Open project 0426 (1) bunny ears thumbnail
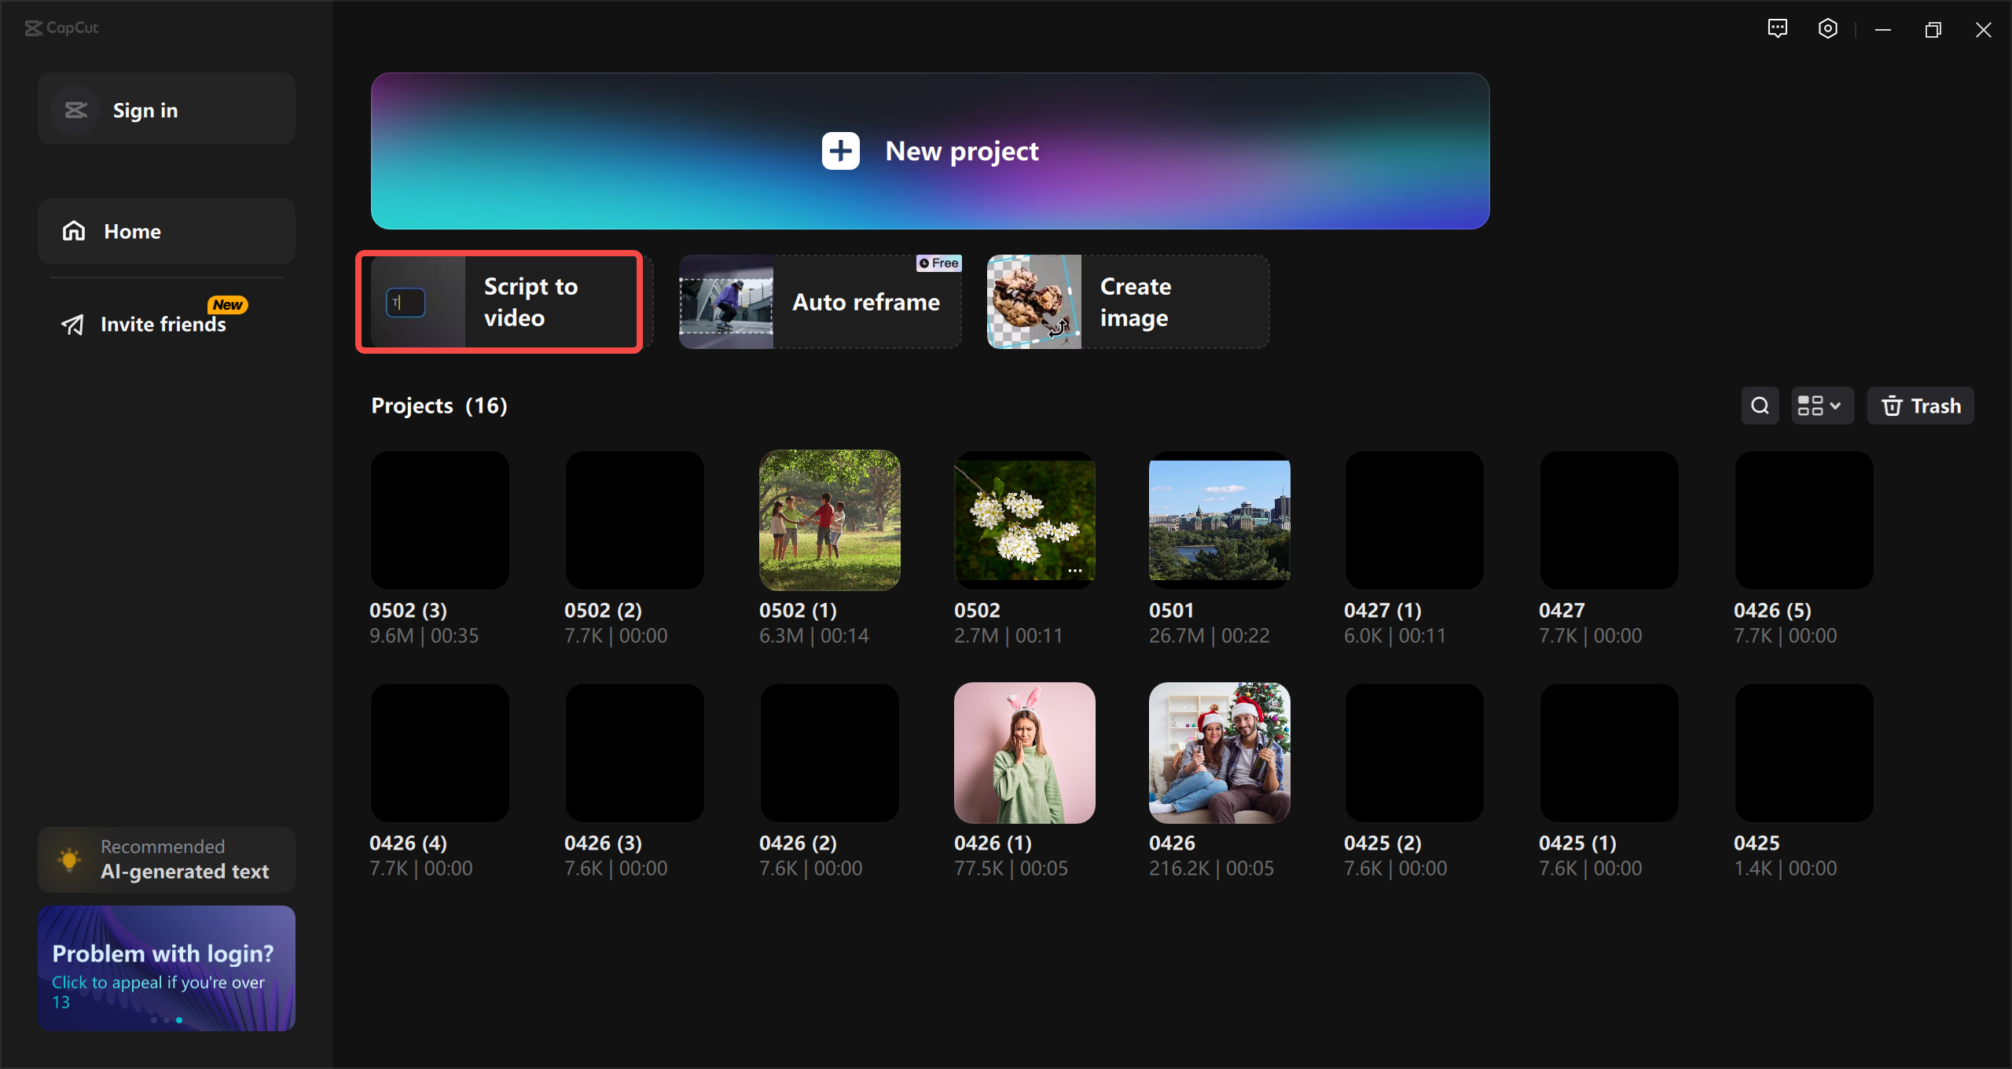Screen dimensions: 2012x1069 (x=1024, y=752)
